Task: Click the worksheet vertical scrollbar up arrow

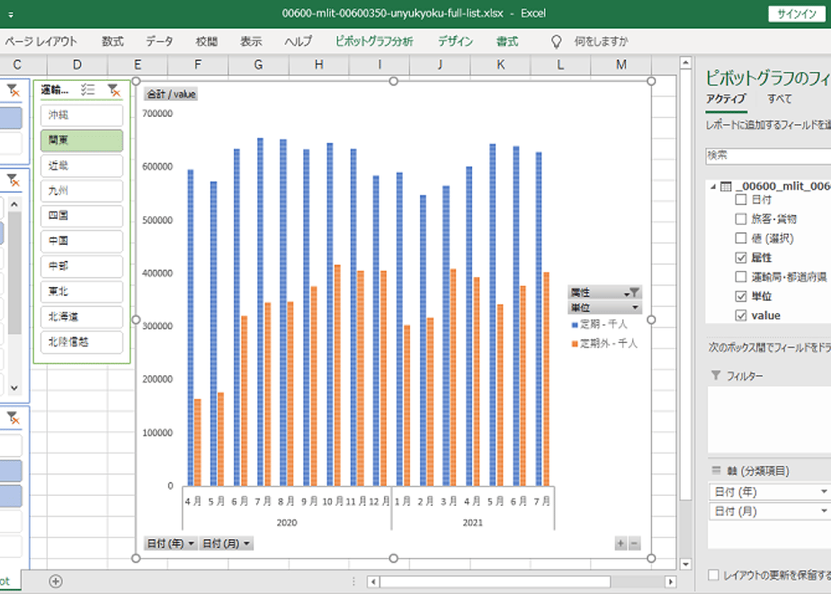Action: [685, 63]
